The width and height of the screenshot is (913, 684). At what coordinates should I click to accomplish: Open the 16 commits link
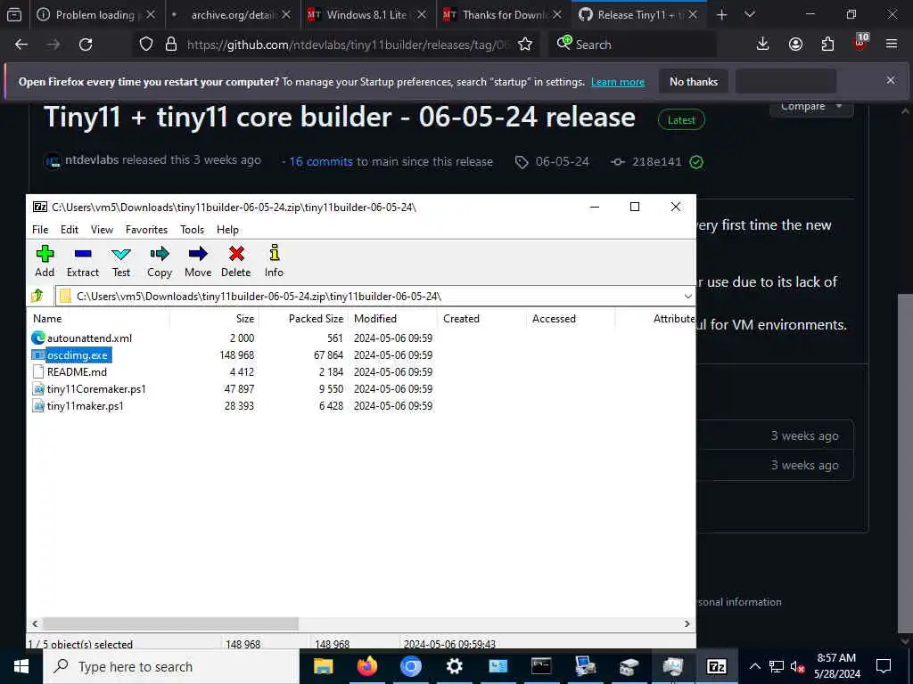[321, 162]
